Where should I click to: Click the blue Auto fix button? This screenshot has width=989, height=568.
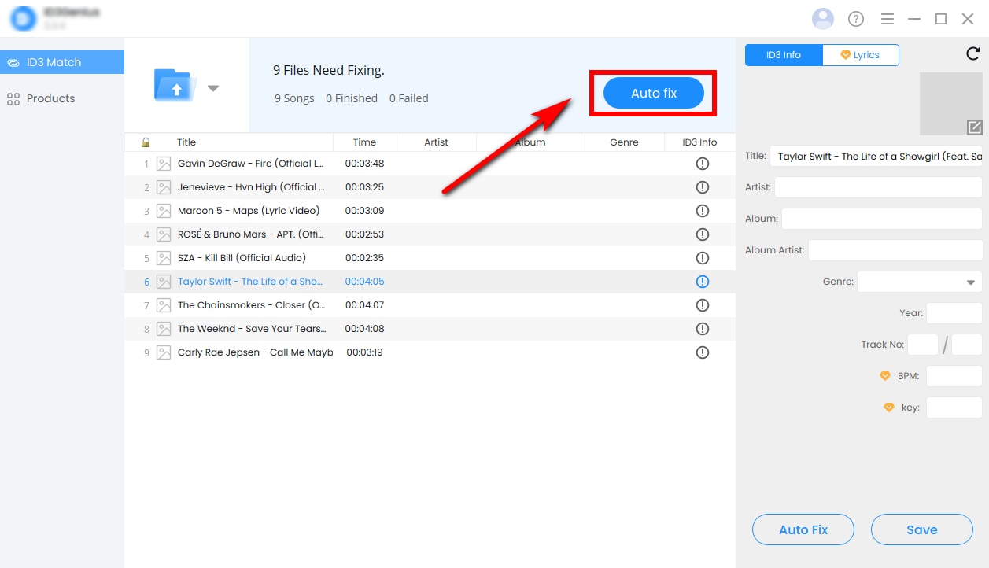coord(654,93)
